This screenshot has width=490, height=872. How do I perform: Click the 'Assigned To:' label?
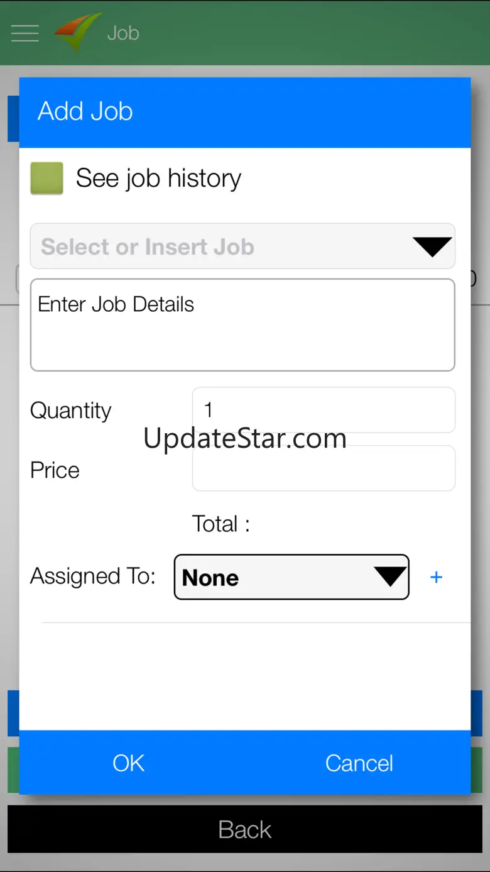point(93,576)
